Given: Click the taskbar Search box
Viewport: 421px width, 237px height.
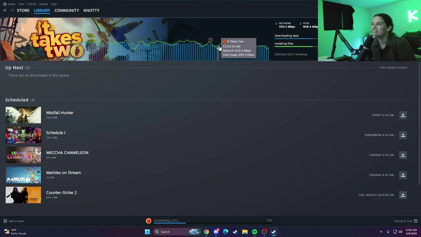Looking at the screenshot, I should tap(177, 232).
